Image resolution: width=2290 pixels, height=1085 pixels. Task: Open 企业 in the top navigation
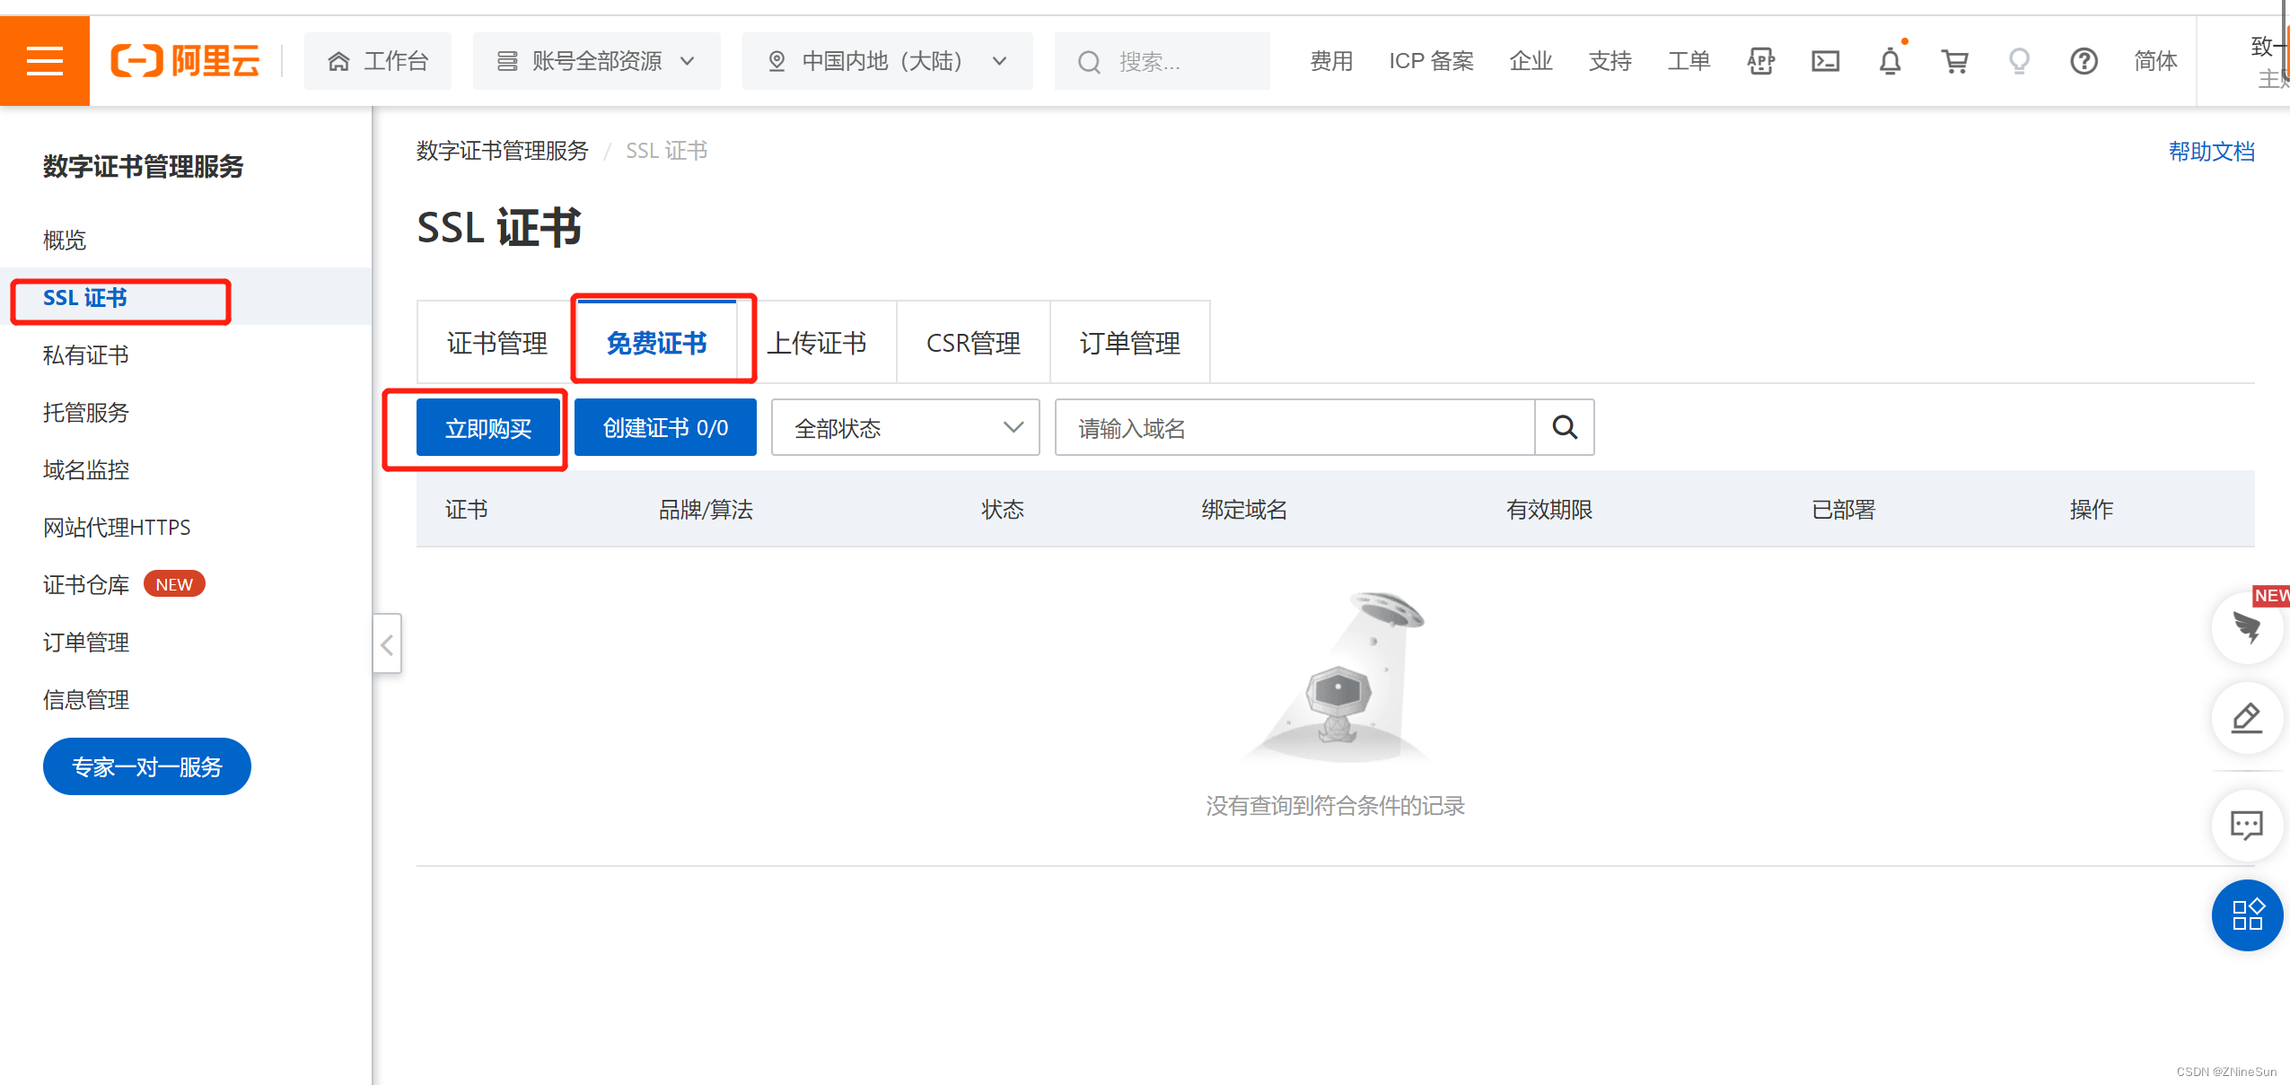click(x=1531, y=61)
